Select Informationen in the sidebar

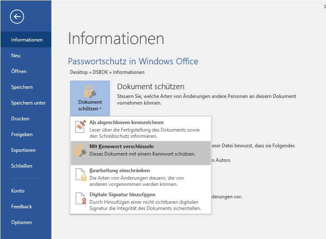[26, 40]
